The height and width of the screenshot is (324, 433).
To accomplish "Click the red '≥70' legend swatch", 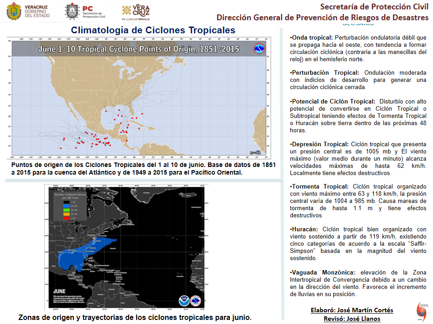I will pos(66,218).
